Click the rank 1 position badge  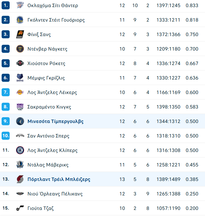[x=6, y=5]
